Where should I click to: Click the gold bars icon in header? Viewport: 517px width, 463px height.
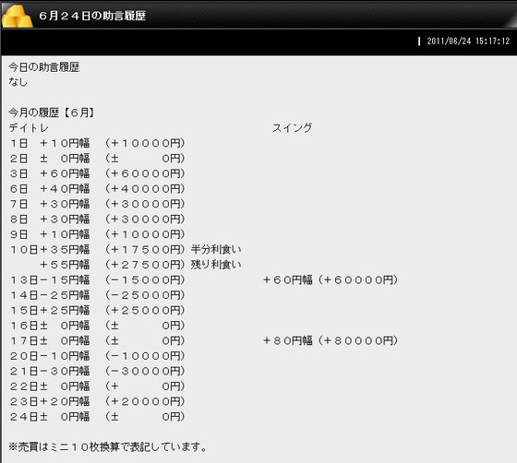point(18,16)
